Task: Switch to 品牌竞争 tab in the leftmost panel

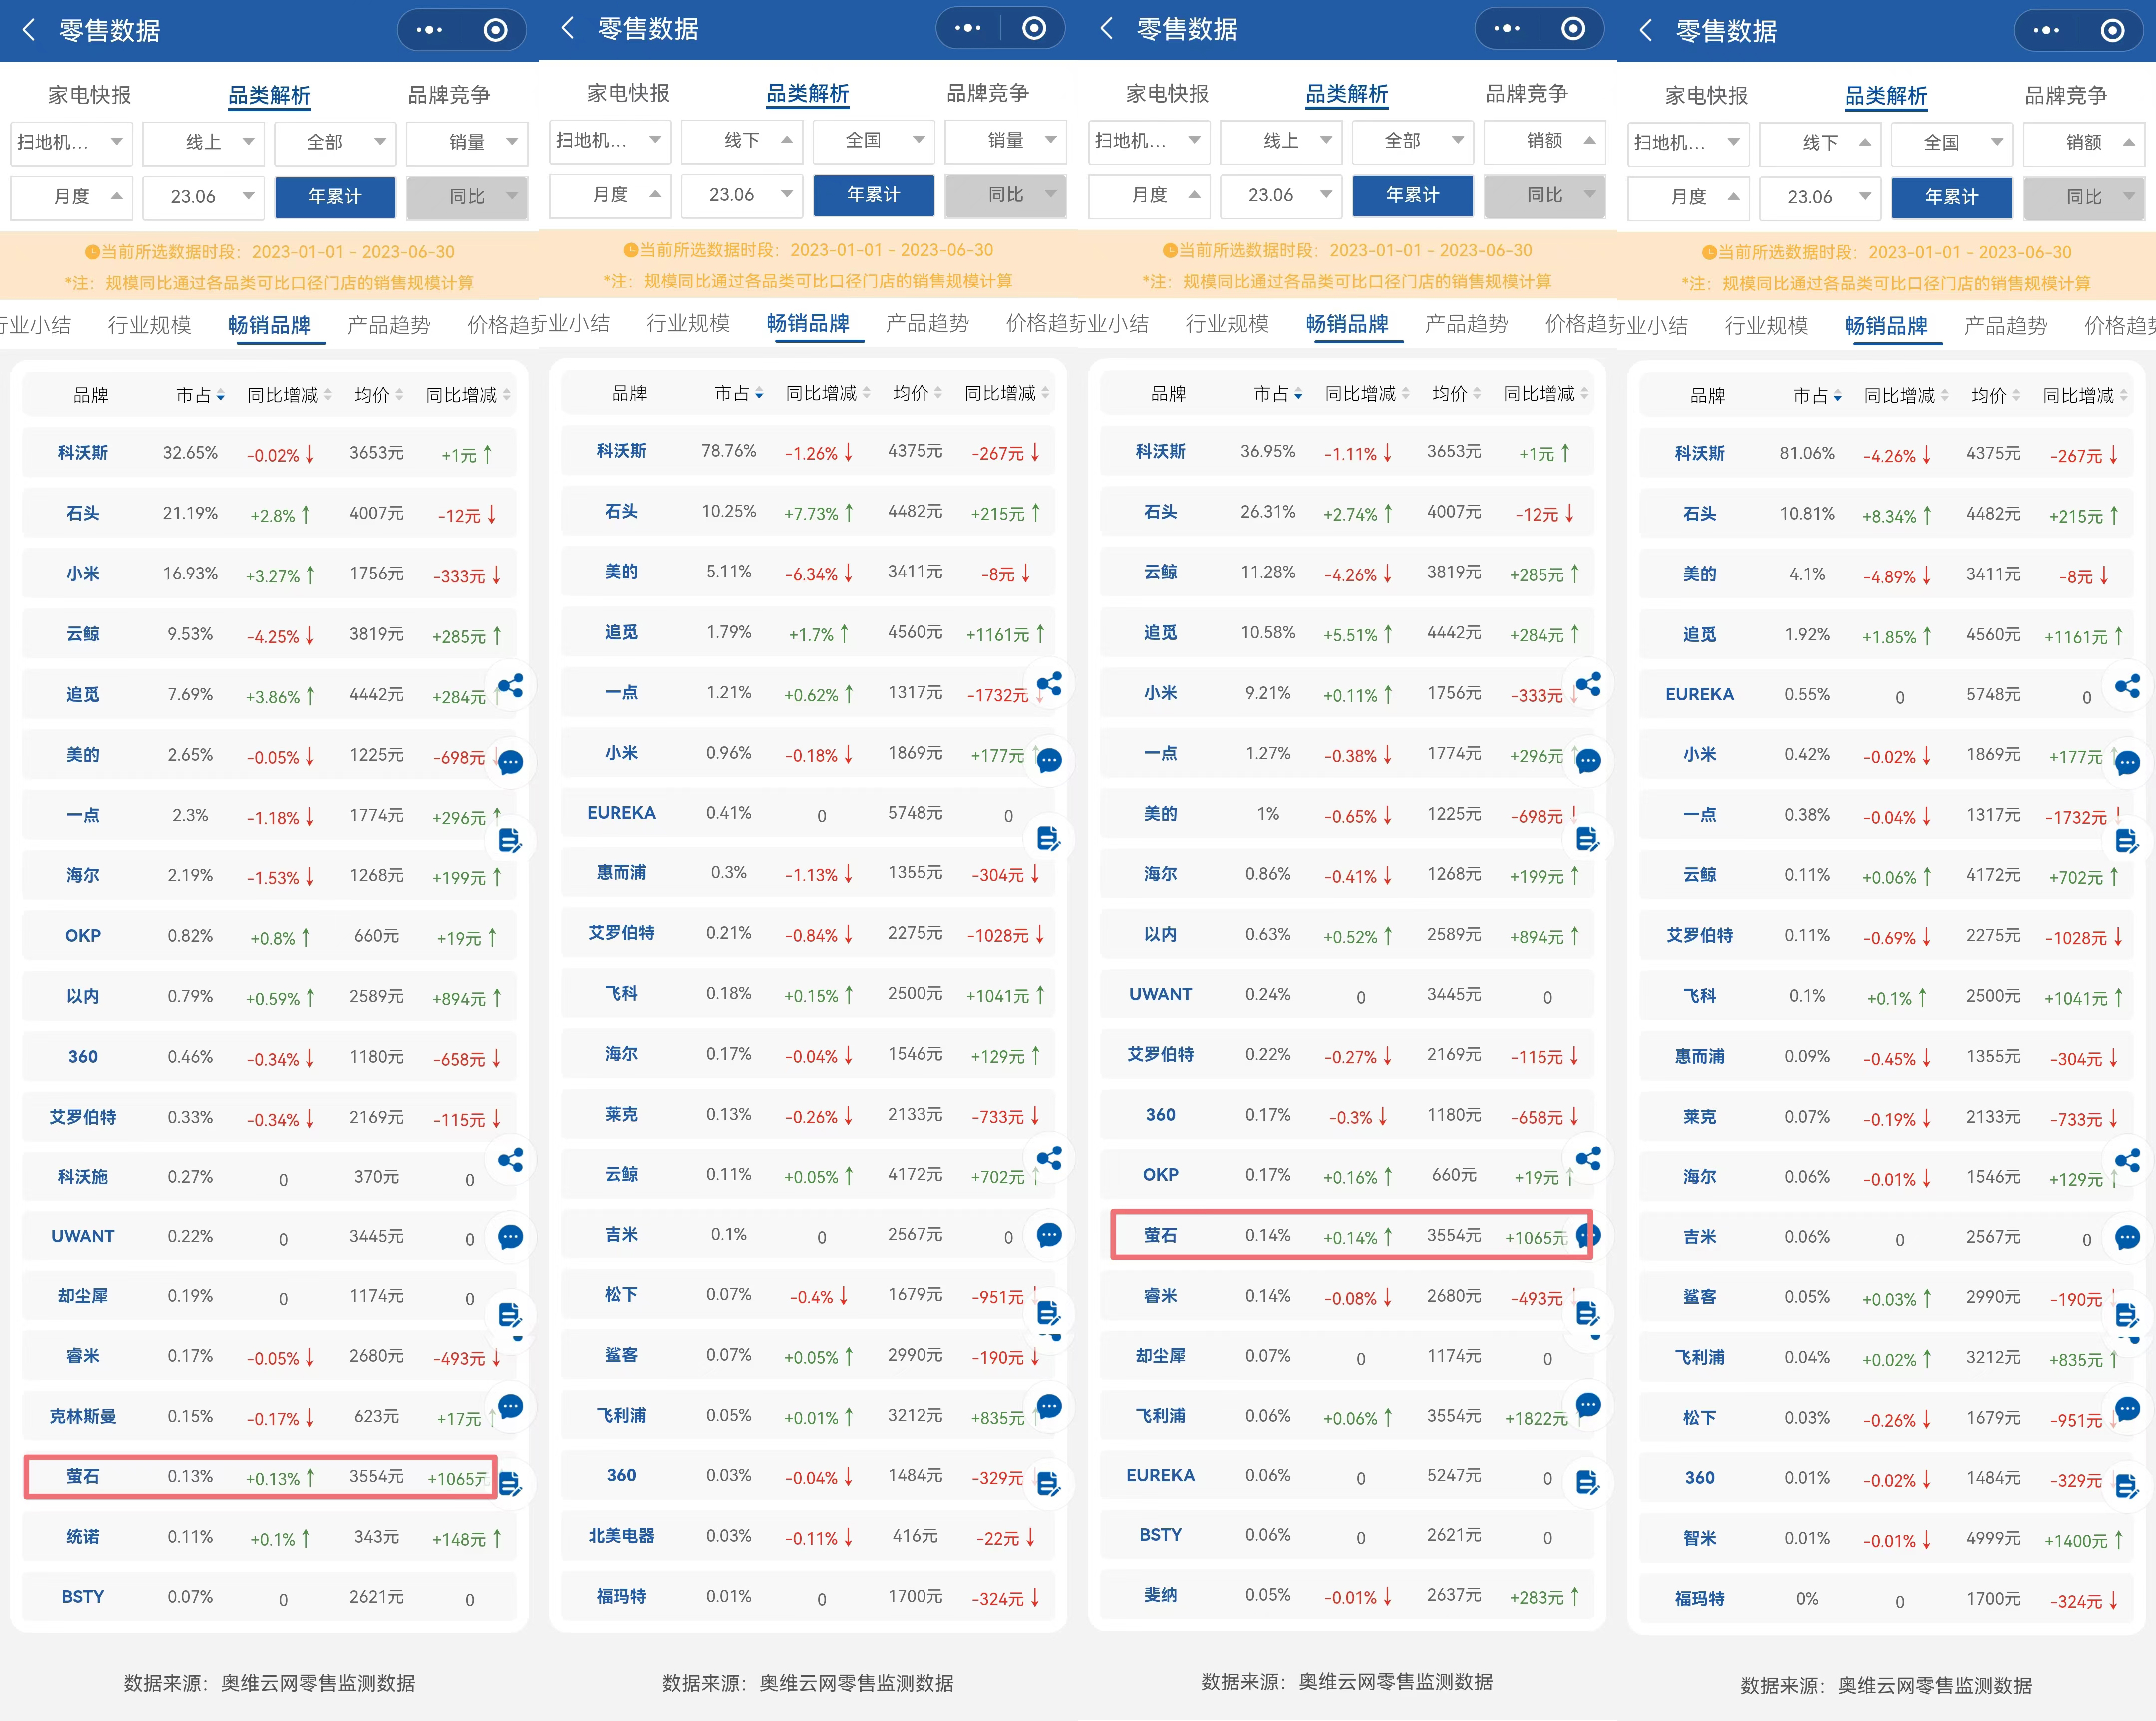Action: (x=449, y=95)
